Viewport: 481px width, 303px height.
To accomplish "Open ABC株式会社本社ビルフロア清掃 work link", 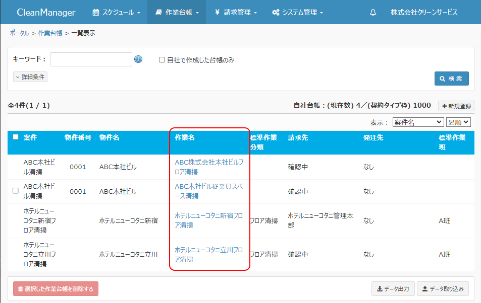I will 208,167.
